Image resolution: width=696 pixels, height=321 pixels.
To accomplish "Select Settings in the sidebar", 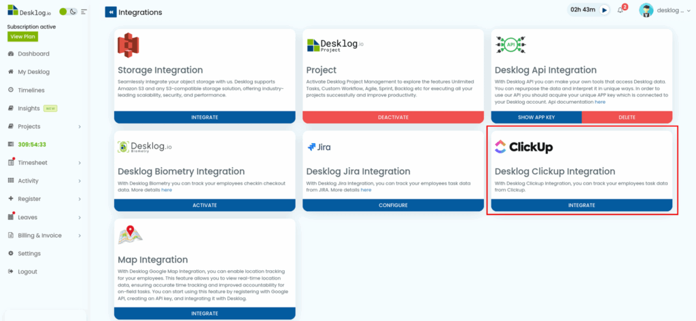I will pos(29,254).
